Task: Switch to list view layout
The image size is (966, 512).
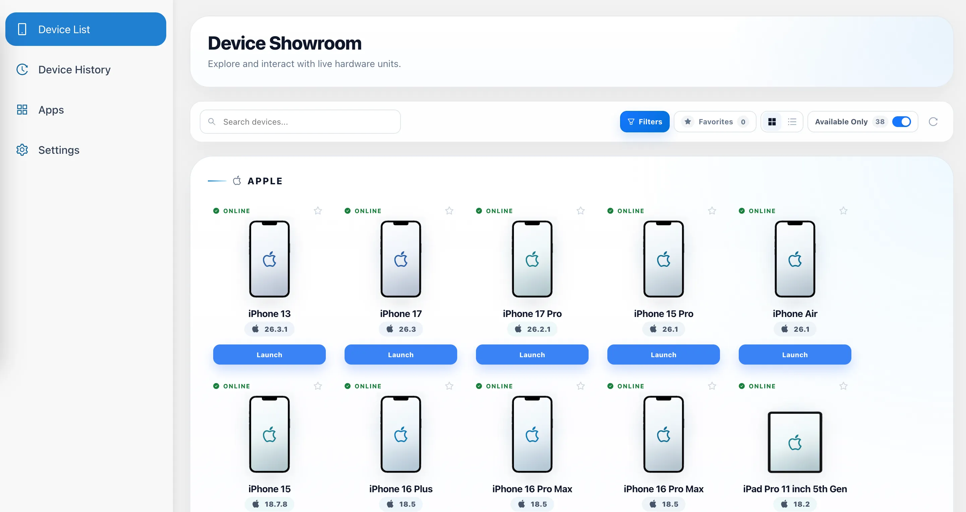Action: coord(792,122)
